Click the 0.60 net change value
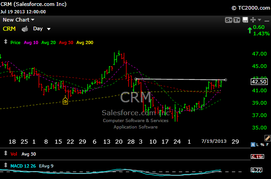 tap(259, 27)
